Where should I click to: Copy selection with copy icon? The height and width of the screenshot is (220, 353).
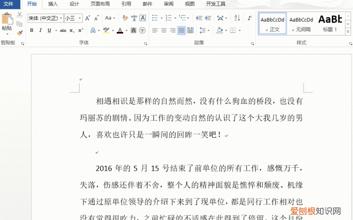pos(20,24)
